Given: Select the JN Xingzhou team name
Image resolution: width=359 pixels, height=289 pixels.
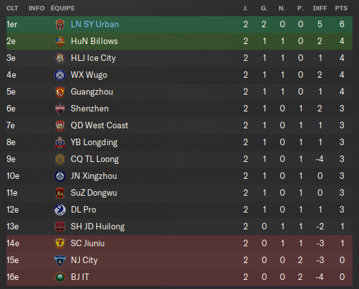Looking at the screenshot, I should 94,176.
